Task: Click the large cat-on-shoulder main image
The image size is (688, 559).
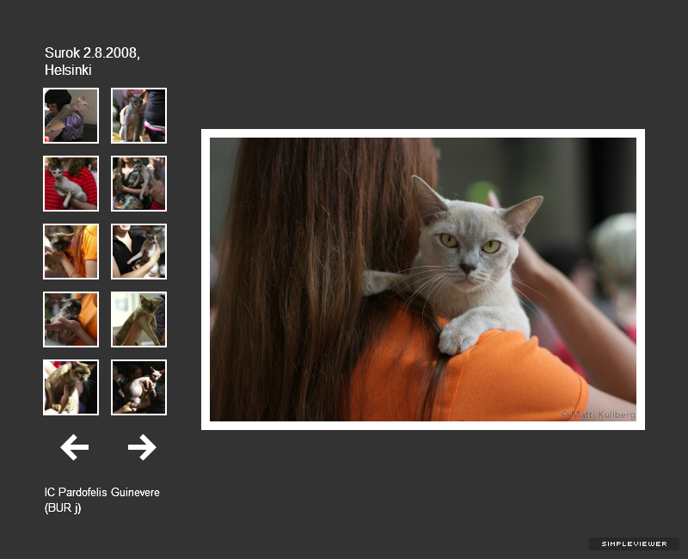Action: point(423,279)
